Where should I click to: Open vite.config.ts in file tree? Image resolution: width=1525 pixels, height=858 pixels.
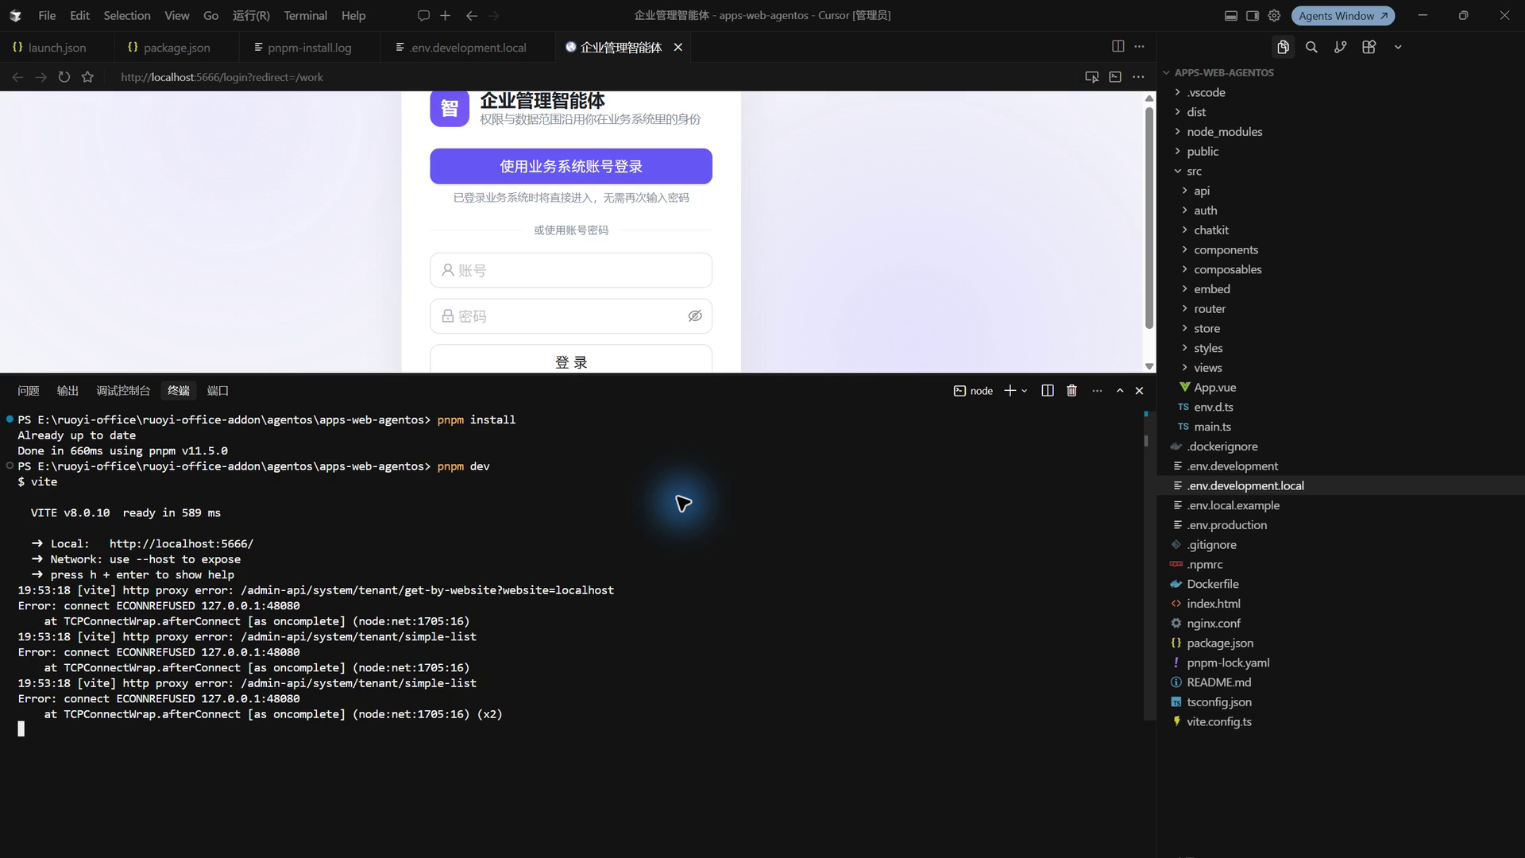(x=1218, y=721)
